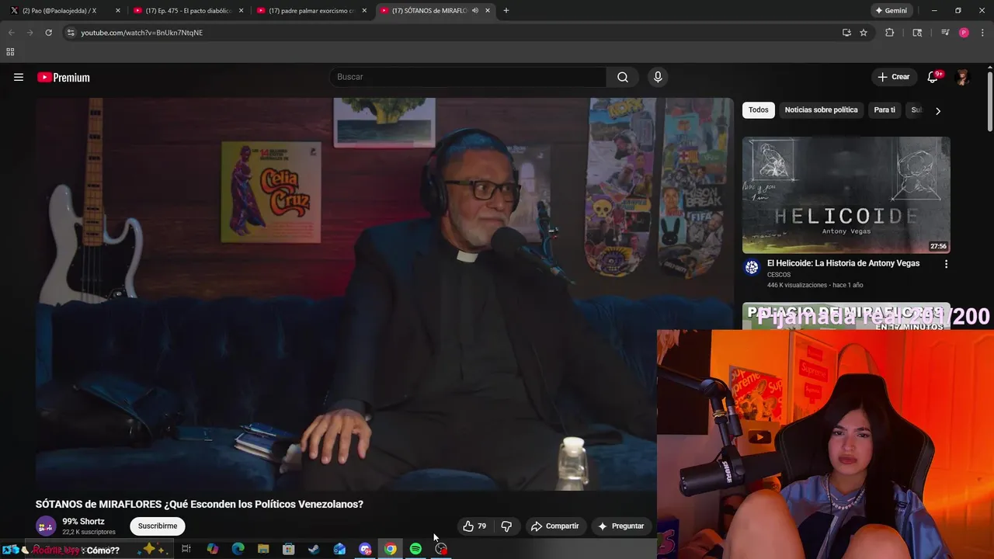Click the page vertical scrollbar
Screen dimensions: 994x559
pyautogui.click(x=989, y=101)
